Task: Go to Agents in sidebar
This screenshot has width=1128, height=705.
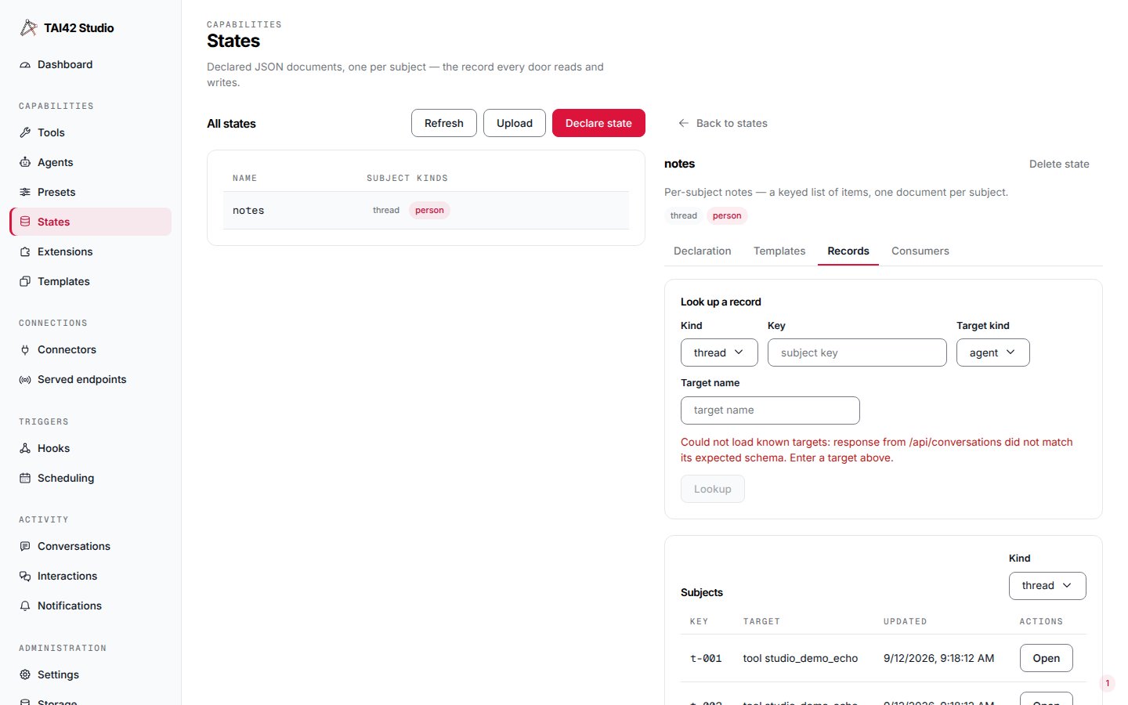Action: pos(90,162)
